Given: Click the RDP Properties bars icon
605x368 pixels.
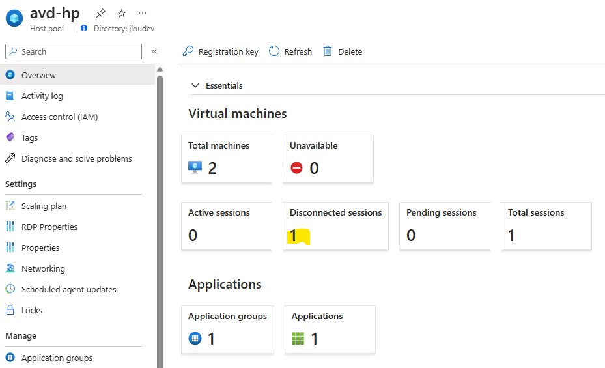Looking at the screenshot, I should [x=10, y=227].
